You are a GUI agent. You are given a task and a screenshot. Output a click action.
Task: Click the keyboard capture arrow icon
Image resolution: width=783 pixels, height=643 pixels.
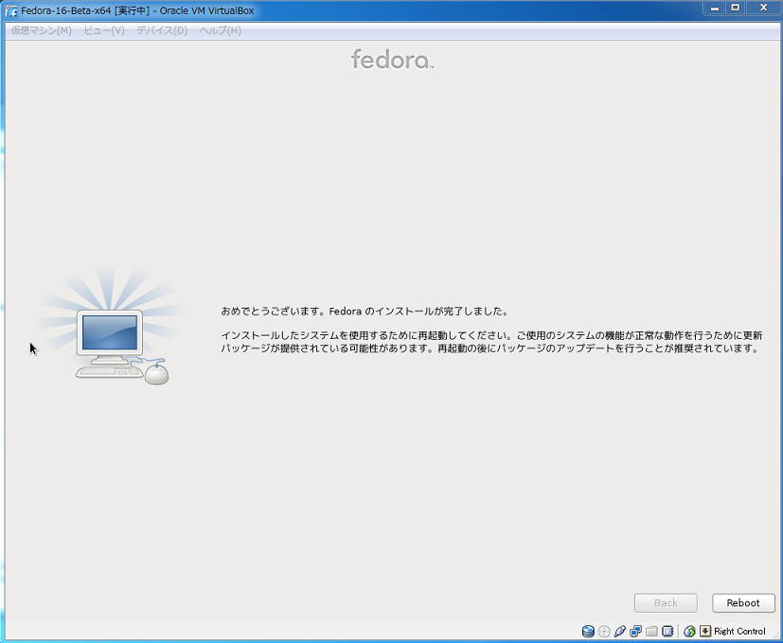[x=704, y=631]
